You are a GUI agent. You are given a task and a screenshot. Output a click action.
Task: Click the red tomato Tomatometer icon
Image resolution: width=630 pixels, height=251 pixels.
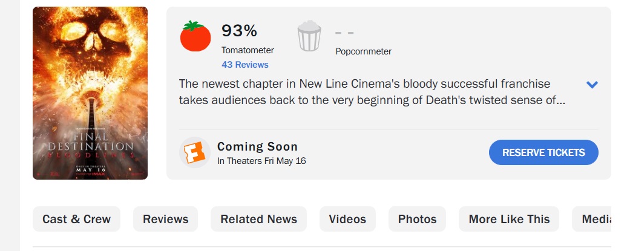[195, 36]
